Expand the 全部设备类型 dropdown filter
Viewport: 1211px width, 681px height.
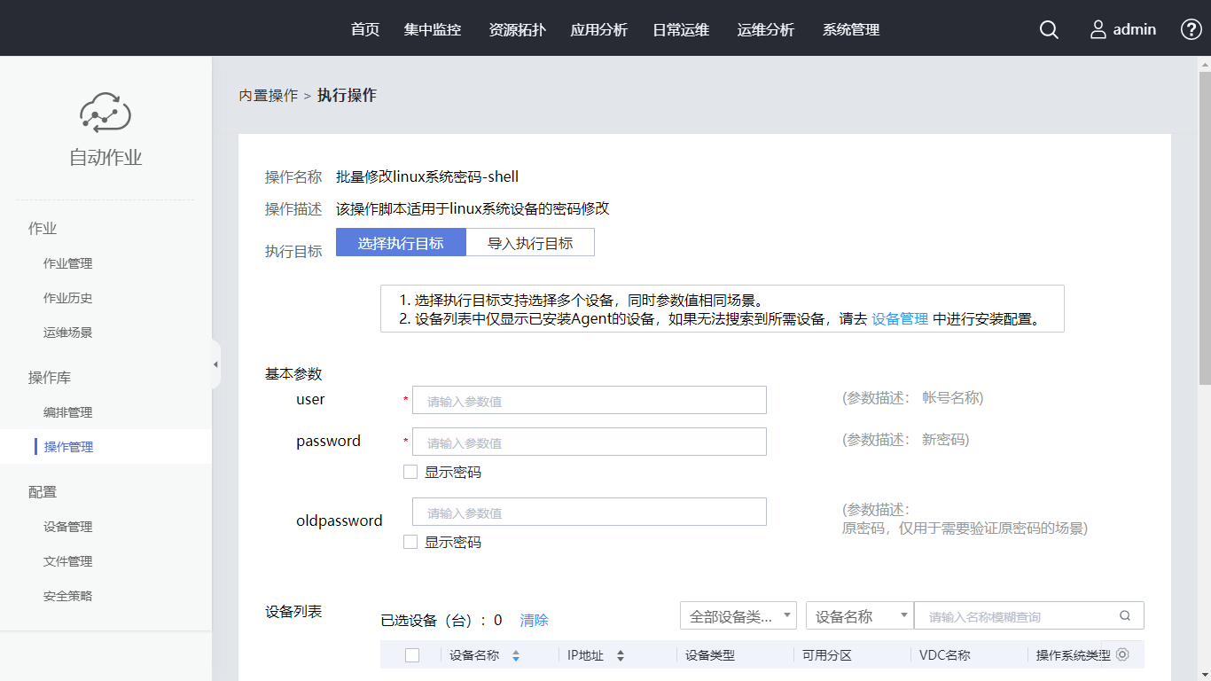(738, 615)
